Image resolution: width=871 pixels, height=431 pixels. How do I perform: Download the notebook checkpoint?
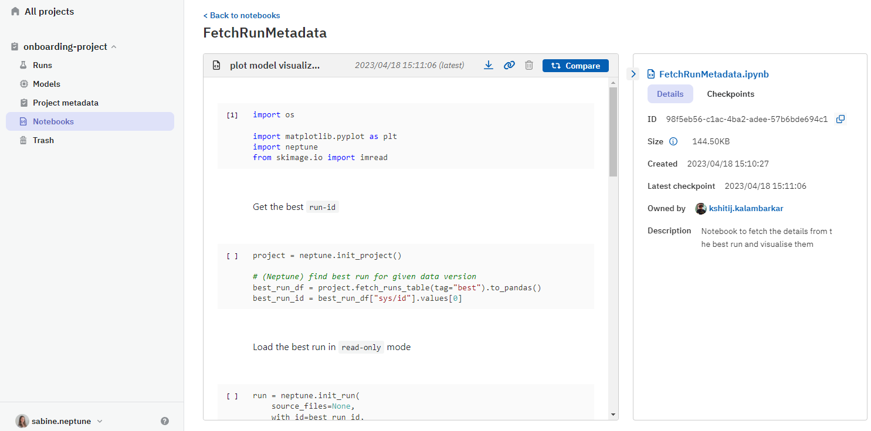pos(488,66)
